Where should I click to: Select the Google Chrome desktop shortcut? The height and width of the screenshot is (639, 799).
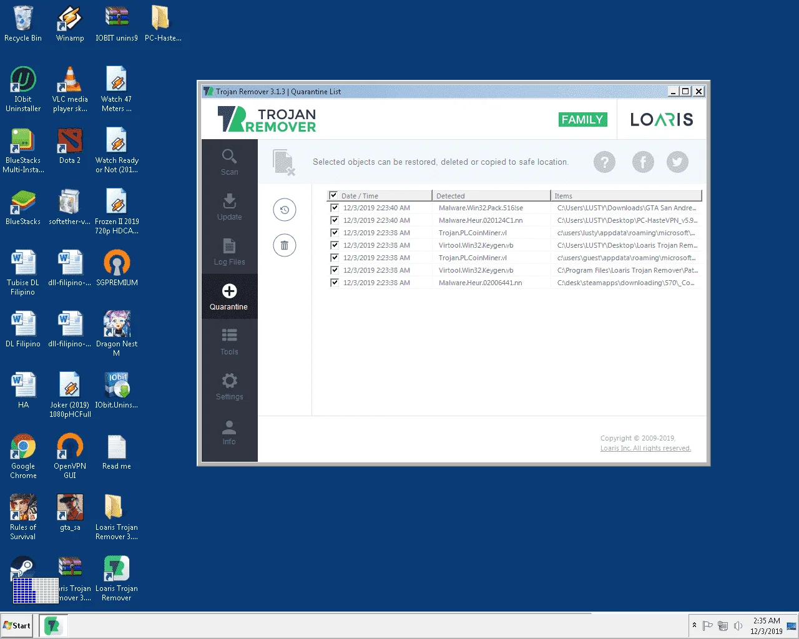coord(23,456)
